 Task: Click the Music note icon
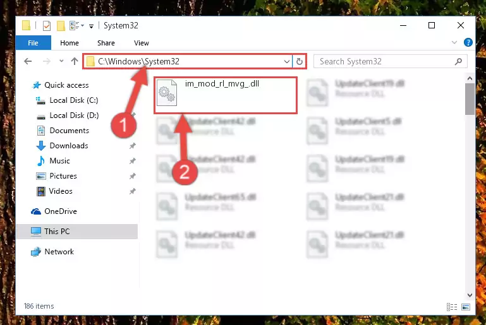point(40,161)
